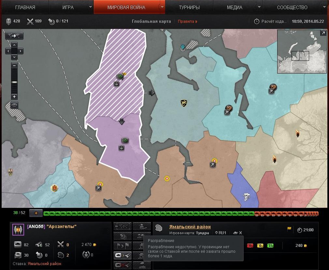Screen dimensions: 329x270
Task: Click the ANG55 clan emblem
Action: (18, 230)
